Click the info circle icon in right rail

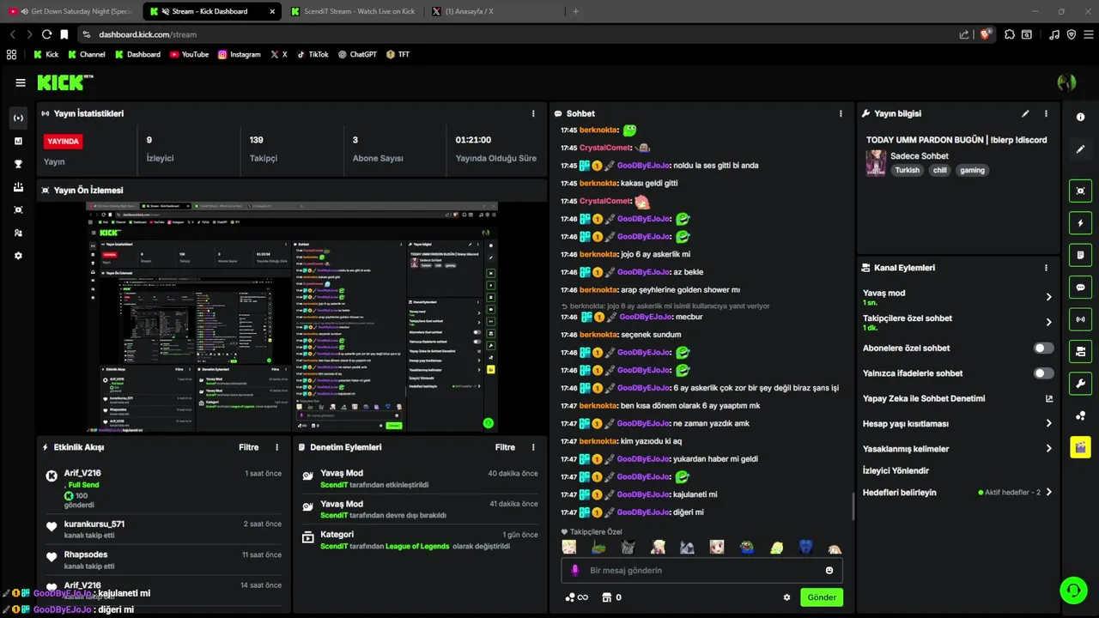(x=1080, y=117)
